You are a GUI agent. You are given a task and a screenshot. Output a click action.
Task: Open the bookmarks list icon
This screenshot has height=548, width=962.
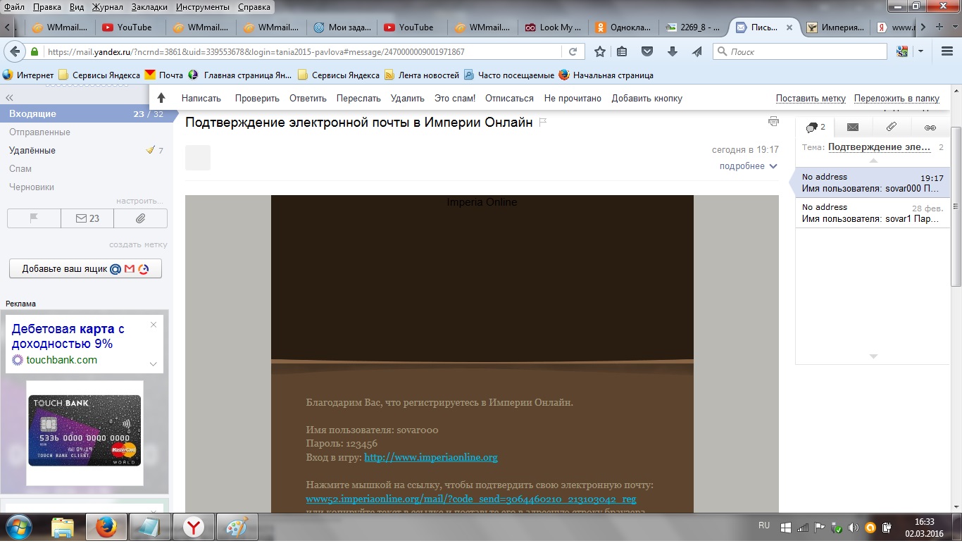pyautogui.click(x=622, y=51)
